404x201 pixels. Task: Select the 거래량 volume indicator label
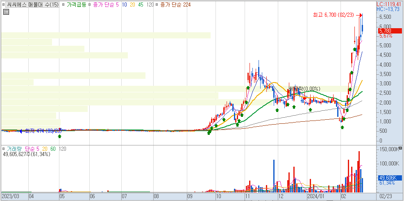14,149
